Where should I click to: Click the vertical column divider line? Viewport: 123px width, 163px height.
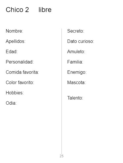pos(61,92)
